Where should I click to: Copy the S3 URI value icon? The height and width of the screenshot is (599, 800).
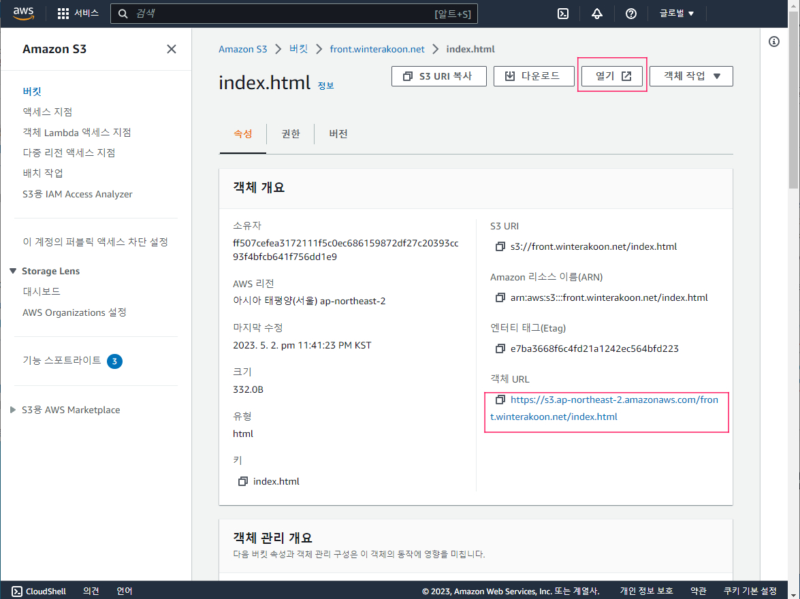click(500, 246)
